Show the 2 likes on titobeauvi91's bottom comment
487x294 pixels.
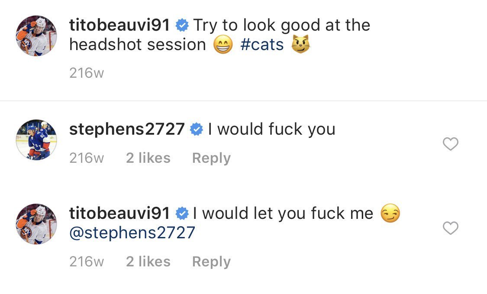148,262
